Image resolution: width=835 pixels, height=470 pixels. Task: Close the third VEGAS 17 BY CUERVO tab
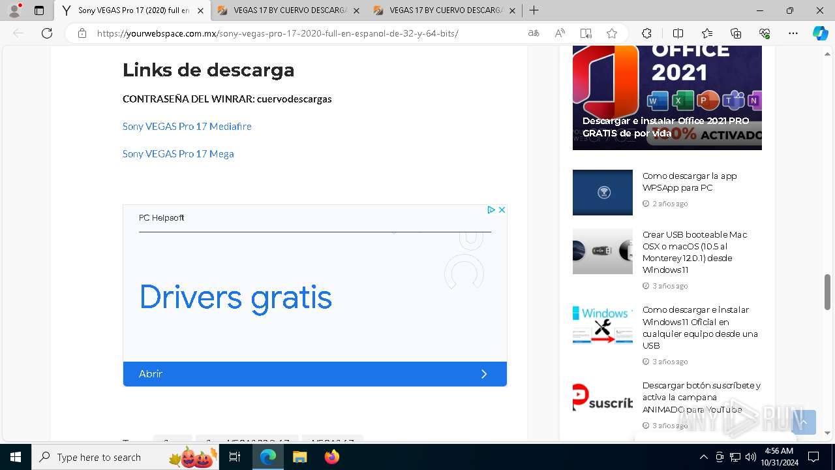coord(512,10)
